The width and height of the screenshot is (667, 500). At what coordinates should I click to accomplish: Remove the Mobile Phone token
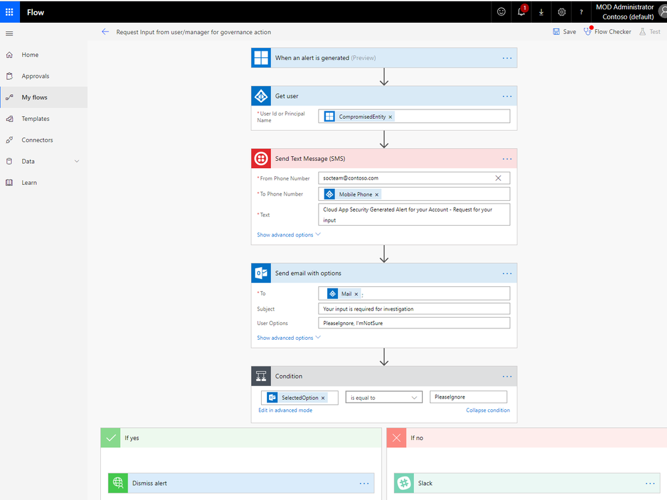(x=377, y=195)
